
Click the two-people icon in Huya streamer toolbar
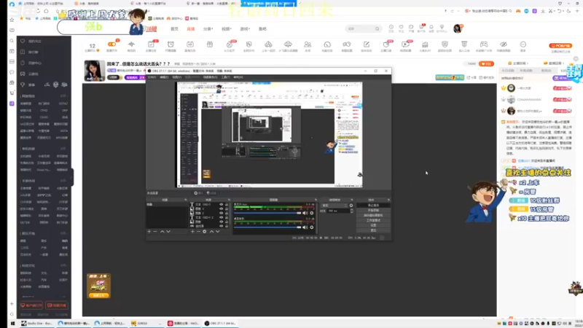308,44
